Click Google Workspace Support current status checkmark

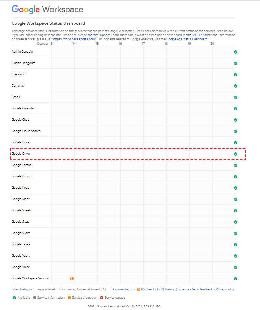[236, 279]
